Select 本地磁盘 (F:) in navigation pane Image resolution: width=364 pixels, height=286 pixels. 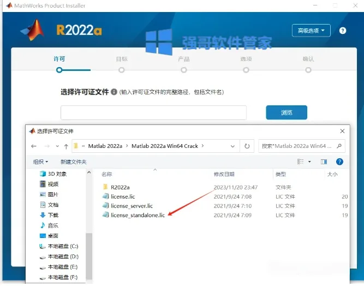pyautogui.click(x=58, y=277)
